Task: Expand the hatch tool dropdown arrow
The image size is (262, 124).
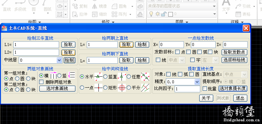Action: tap(65, 14)
